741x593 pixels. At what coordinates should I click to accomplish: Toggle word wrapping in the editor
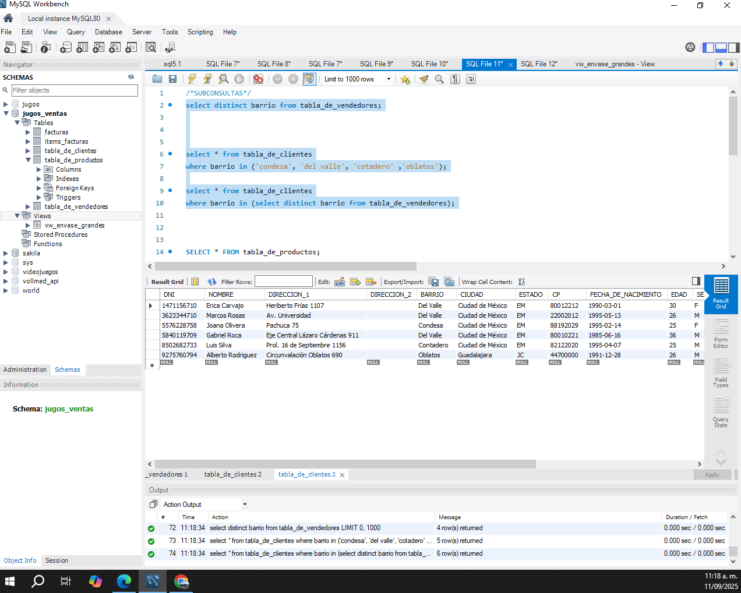coord(471,79)
